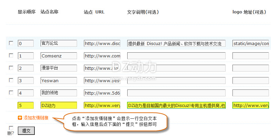Click the empty description field for Yeswan
The width and height of the screenshot is (271, 139).
[176, 81]
